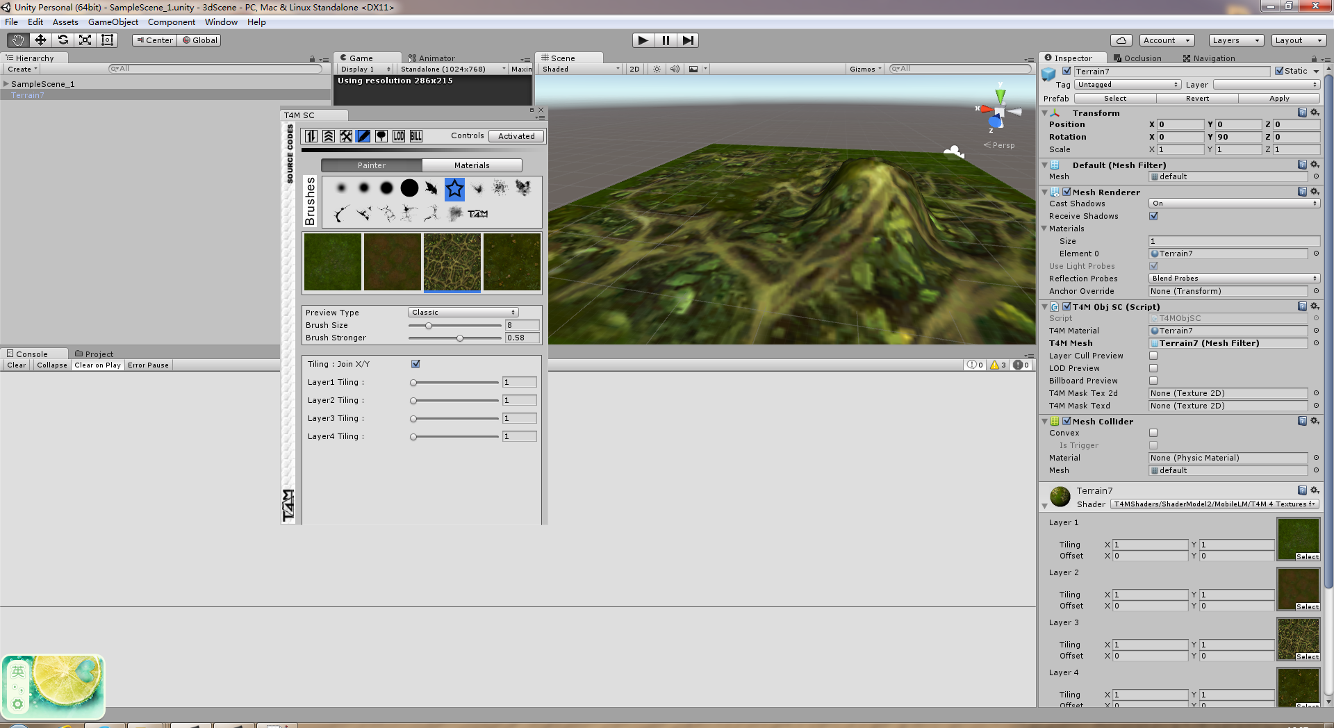Screen dimensions: 1334x728
Task: Select the third paint texture thumbnail
Action: click(452, 262)
